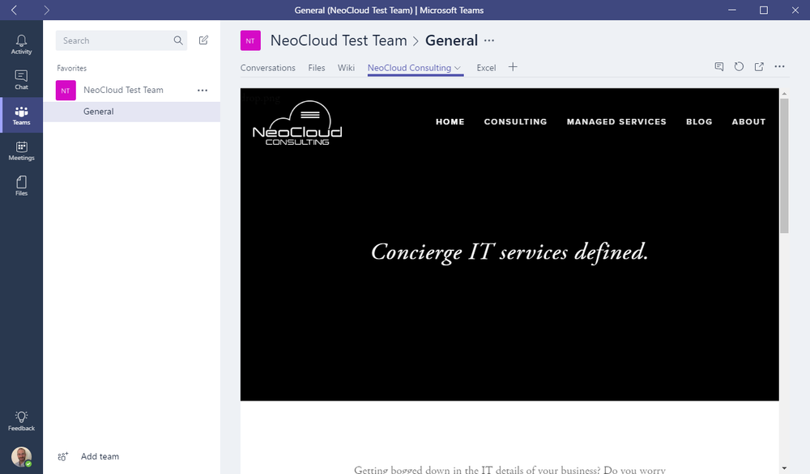This screenshot has height=474, width=810.
Task: Click General channel title in header
Action: [451, 40]
